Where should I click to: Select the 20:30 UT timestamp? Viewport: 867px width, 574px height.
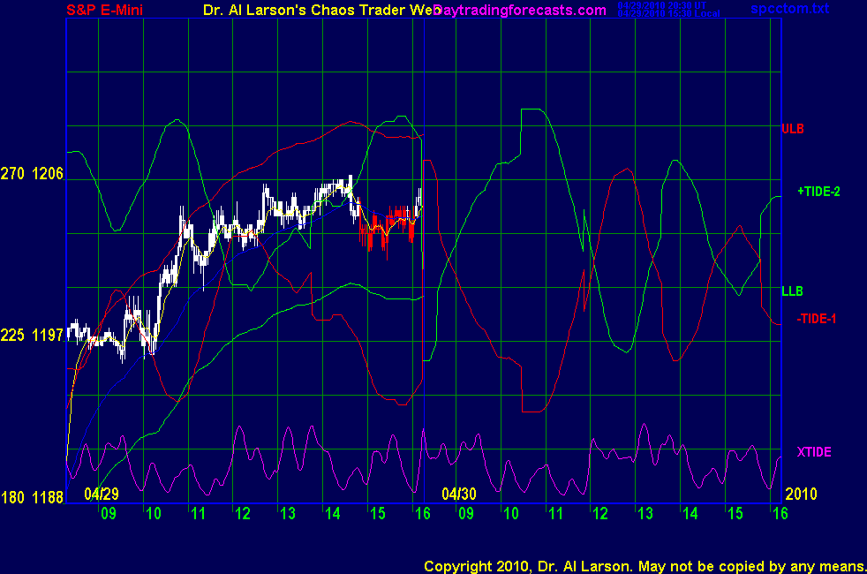662,5
